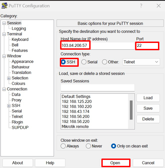Collapse the Connection tree node
This screenshot has width=165, height=168.
[4, 89]
